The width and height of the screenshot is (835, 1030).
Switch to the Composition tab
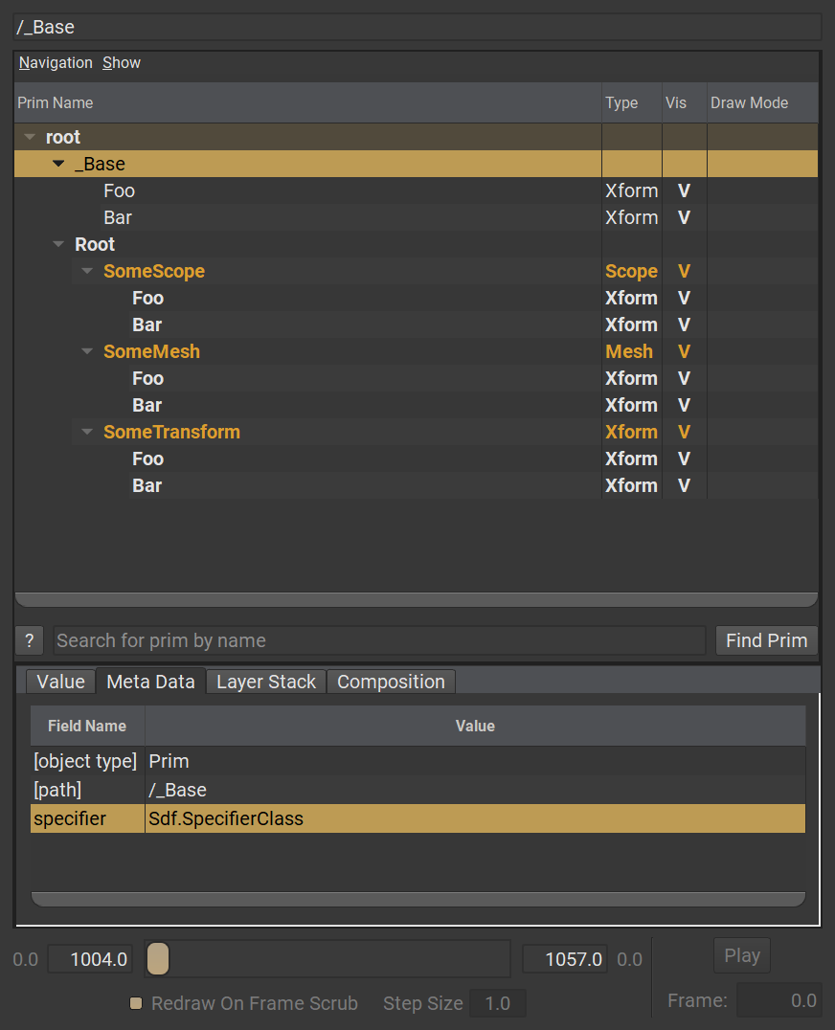pyautogui.click(x=391, y=682)
